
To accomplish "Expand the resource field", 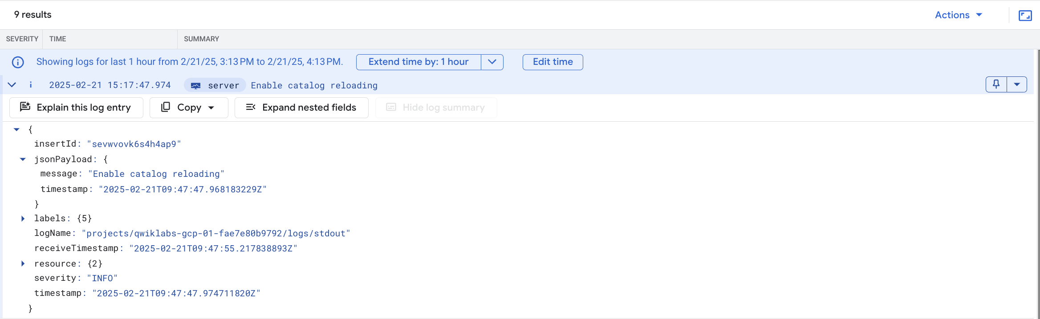I will point(23,263).
